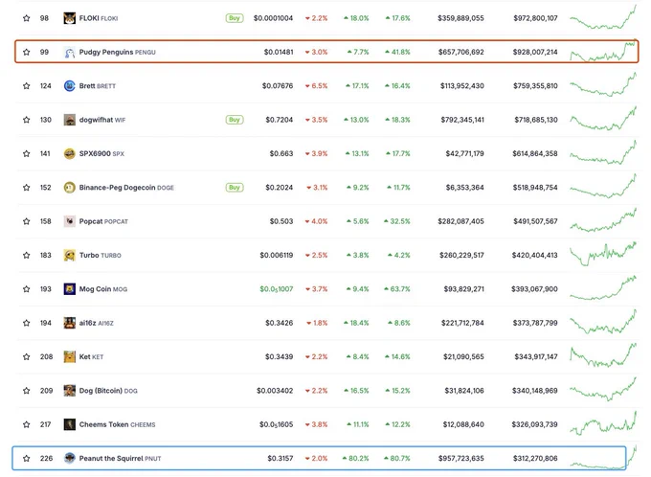Toggle star for Binance-Peg Dogecoin
651x477 pixels.
coord(27,188)
